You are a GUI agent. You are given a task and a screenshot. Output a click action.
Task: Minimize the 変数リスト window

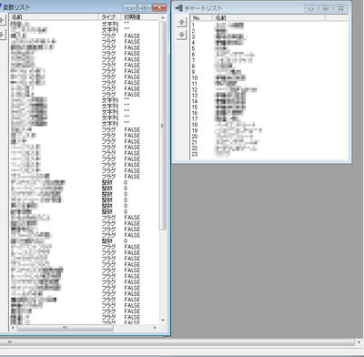click(x=130, y=8)
